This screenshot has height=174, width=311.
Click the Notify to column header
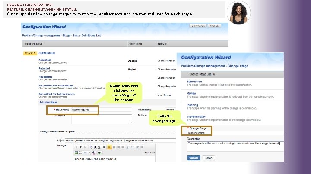click(x=162, y=44)
